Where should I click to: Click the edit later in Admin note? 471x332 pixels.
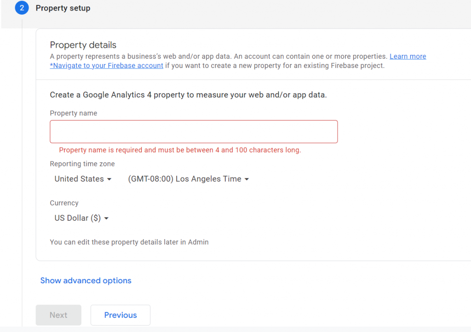(x=129, y=242)
